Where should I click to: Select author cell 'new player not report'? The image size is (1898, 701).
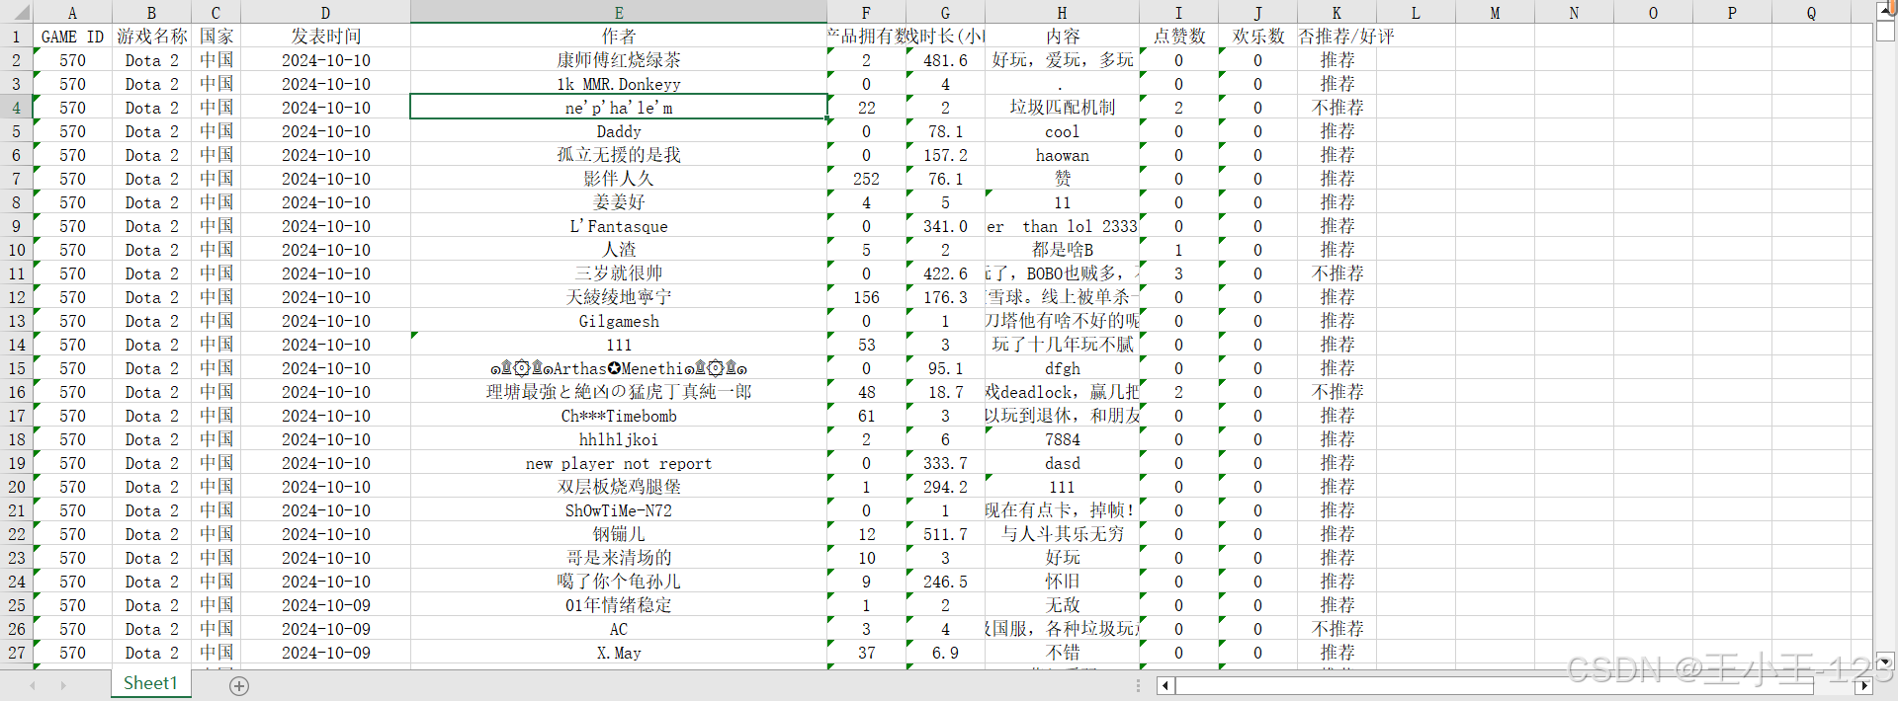[x=619, y=463]
